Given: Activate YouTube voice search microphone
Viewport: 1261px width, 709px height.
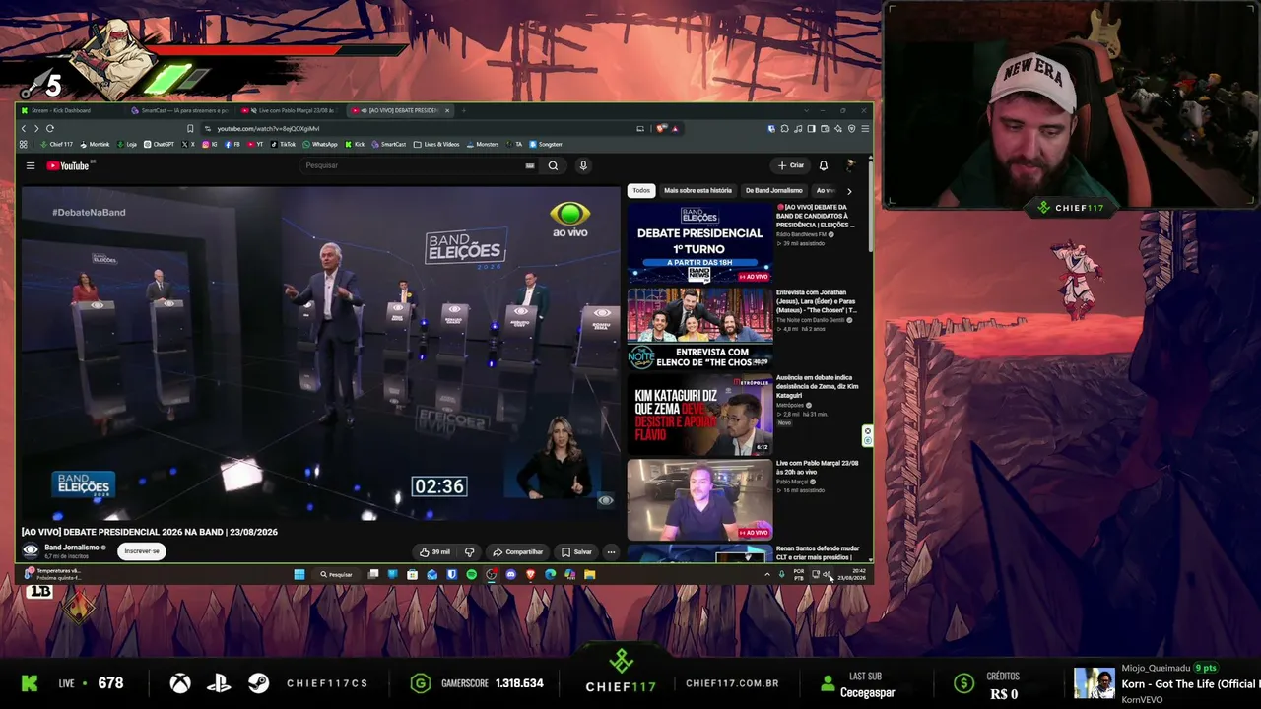Looking at the screenshot, I should [583, 165].
